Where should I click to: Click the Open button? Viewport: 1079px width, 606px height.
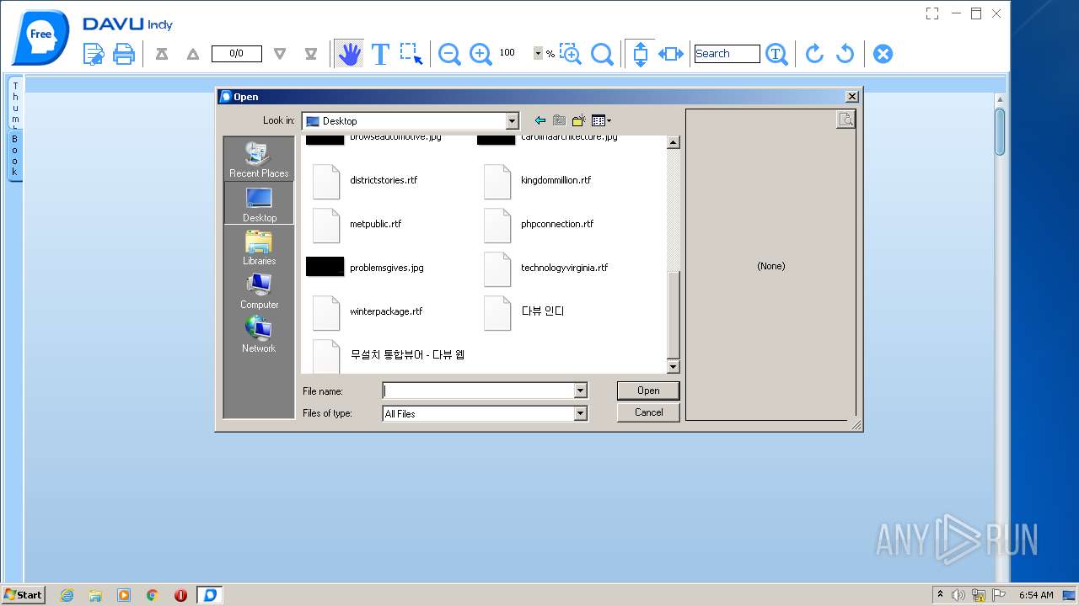pos(647,391)
